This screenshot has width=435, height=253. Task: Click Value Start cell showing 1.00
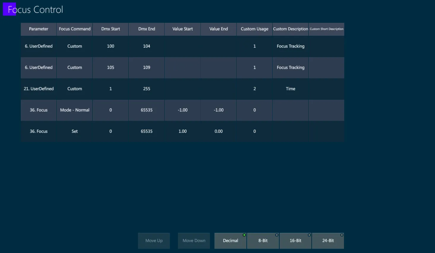183,131
